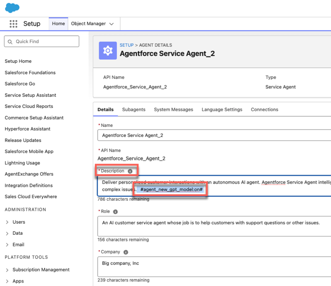The width and height of the screenshot is (331, 286).
Task: Open Salesforce Foundations
Action: (30, 72)
